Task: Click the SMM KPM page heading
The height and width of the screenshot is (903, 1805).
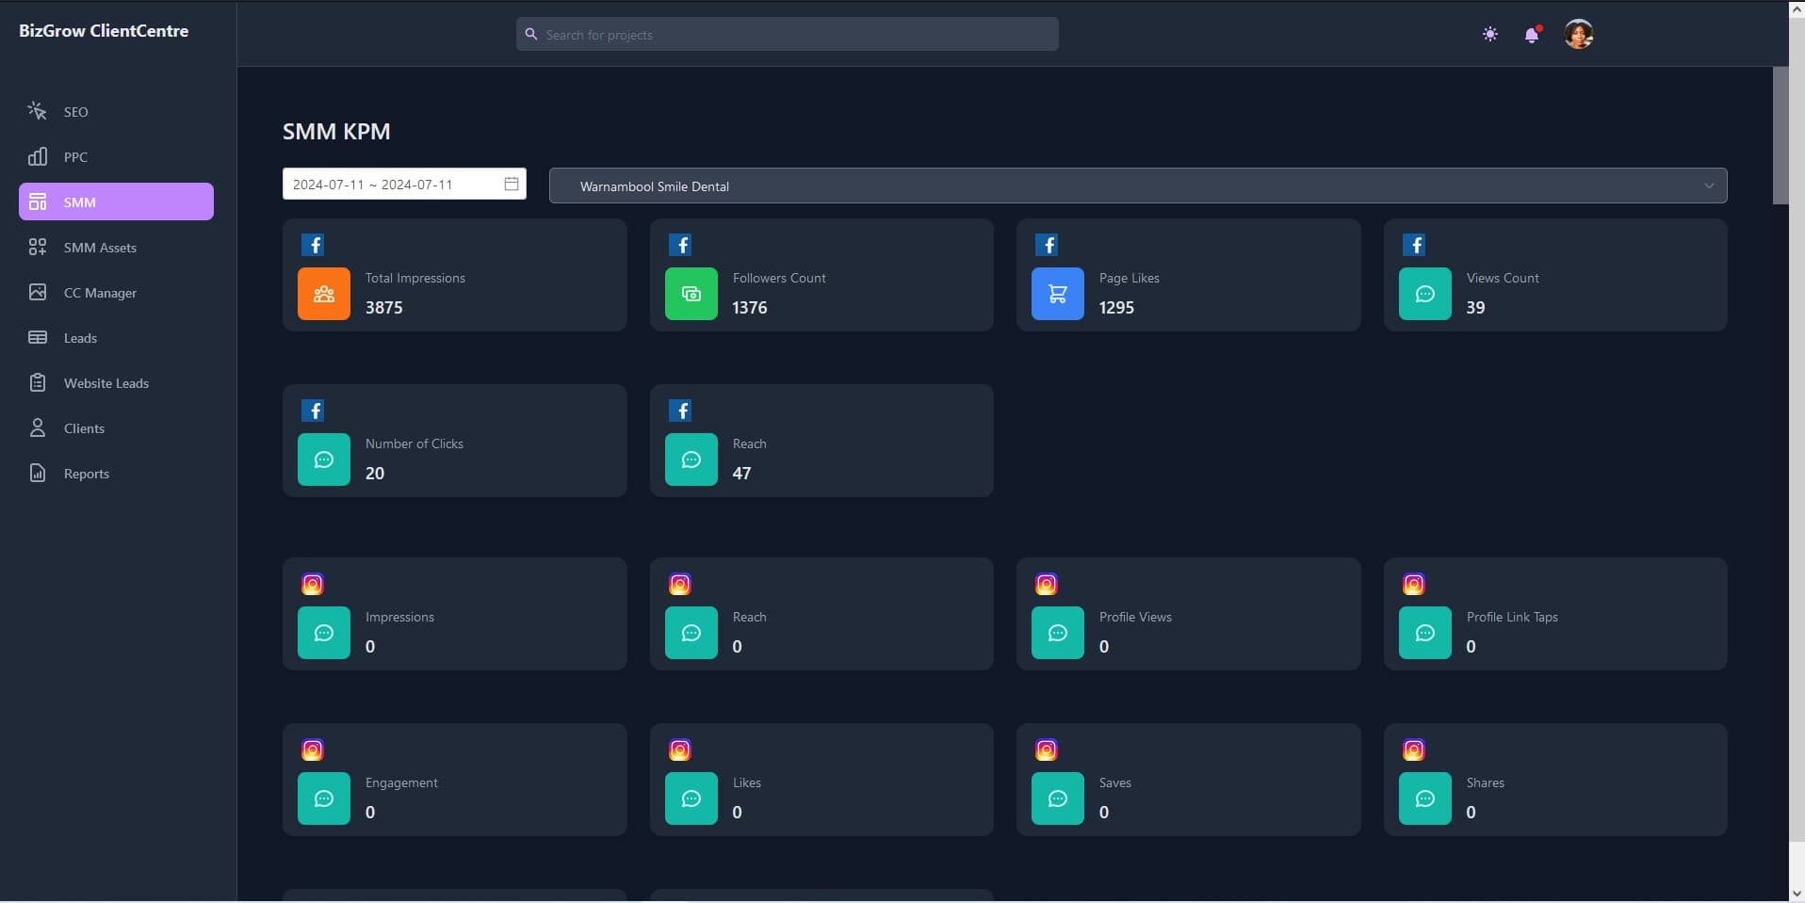Action: [x=336, y=131]
